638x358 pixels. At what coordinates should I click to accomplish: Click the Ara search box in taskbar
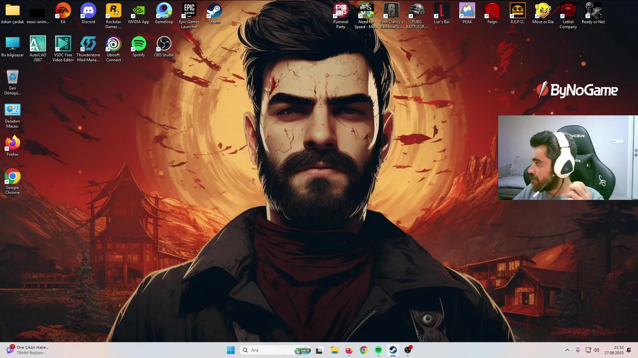tap(276, 350)
